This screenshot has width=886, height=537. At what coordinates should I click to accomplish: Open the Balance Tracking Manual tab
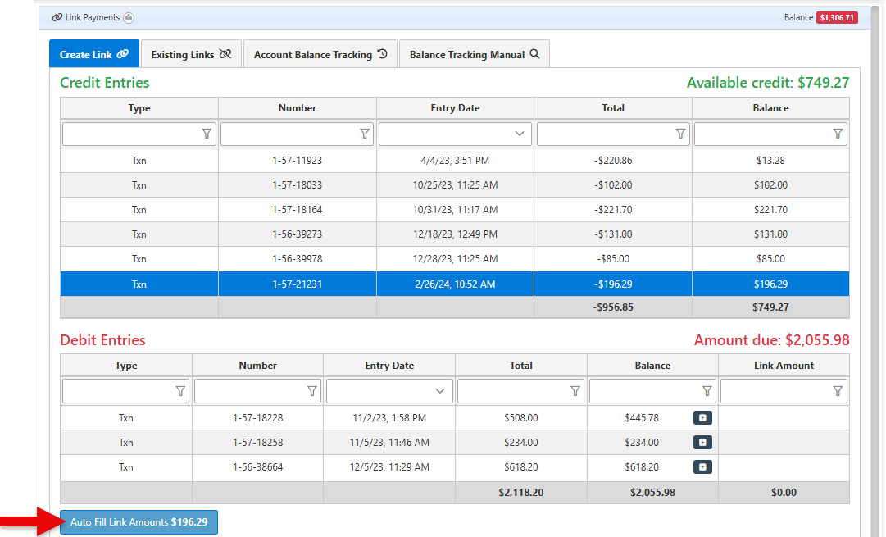[474, 54]
